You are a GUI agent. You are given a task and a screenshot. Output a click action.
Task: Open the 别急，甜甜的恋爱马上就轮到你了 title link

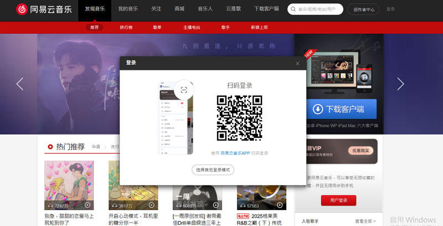coord(69,219)
